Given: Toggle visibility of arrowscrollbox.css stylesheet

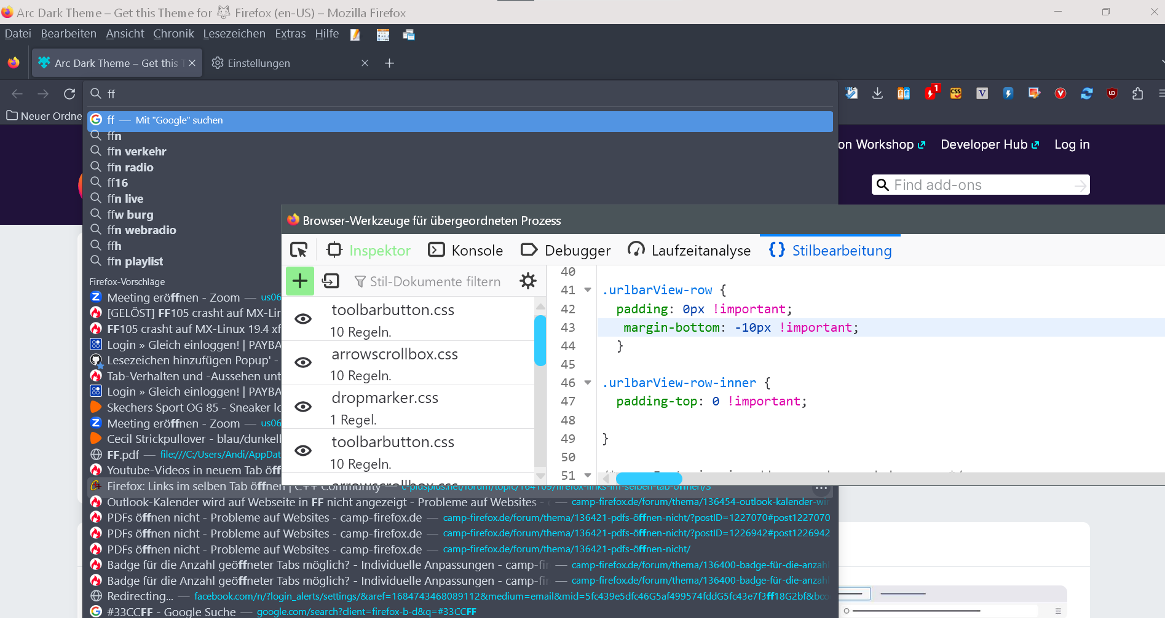Looking at the screenshot, I should [x=303, y=363].
